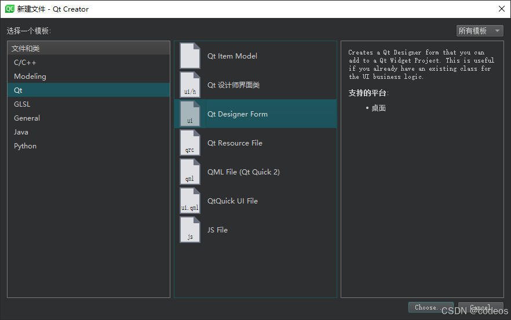Choose the Qt Designer Form template
511x320 pixels.
coord(256,114)
